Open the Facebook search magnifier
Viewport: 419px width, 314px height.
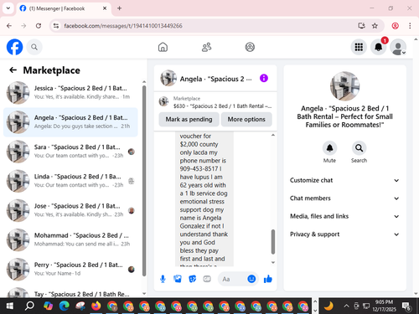pyautogui.click(x=34, y=47)
